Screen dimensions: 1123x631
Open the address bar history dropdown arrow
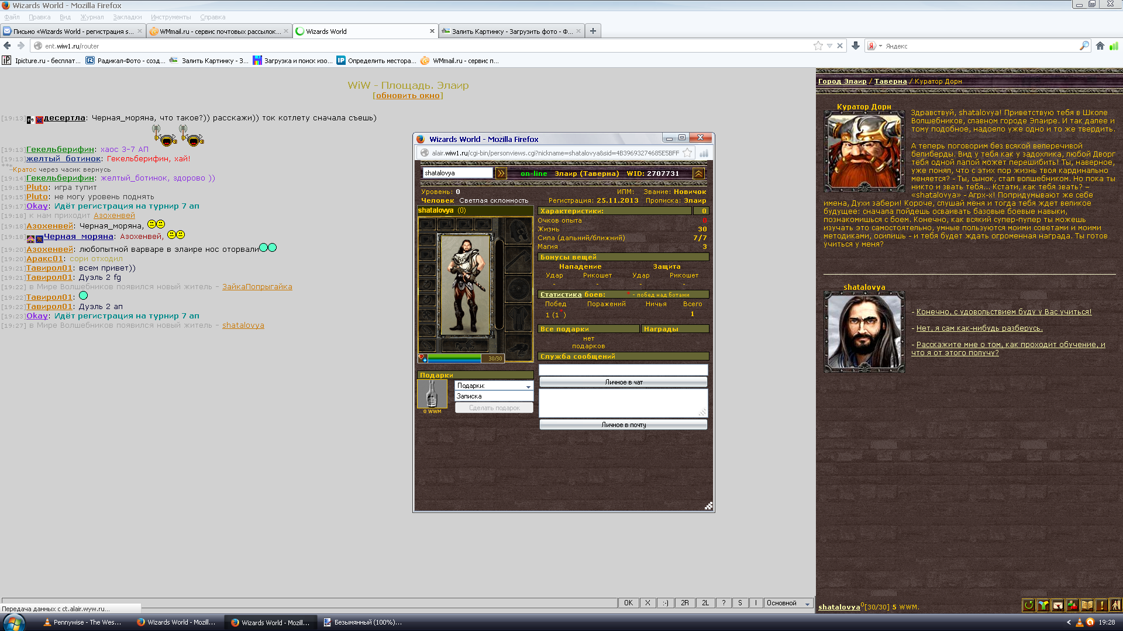[x=829, y=46]
